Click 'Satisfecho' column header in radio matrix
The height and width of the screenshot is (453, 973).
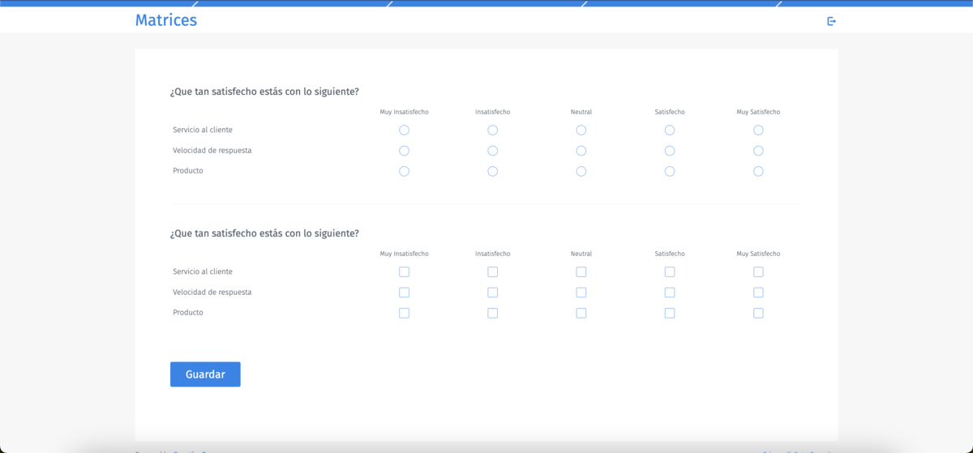[x=670, y=112]
